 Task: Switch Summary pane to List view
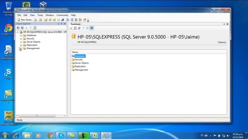point(87,28)
